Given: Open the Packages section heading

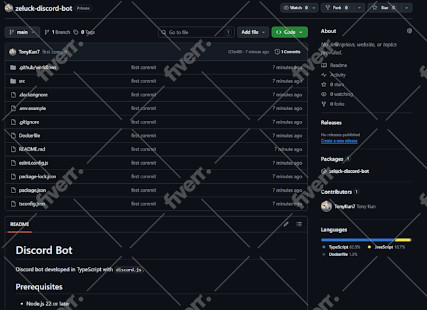Looking at the screenshot, I should [x=332, y=159].
